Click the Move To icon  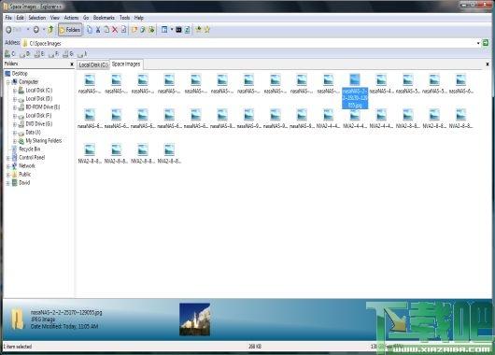151,30
